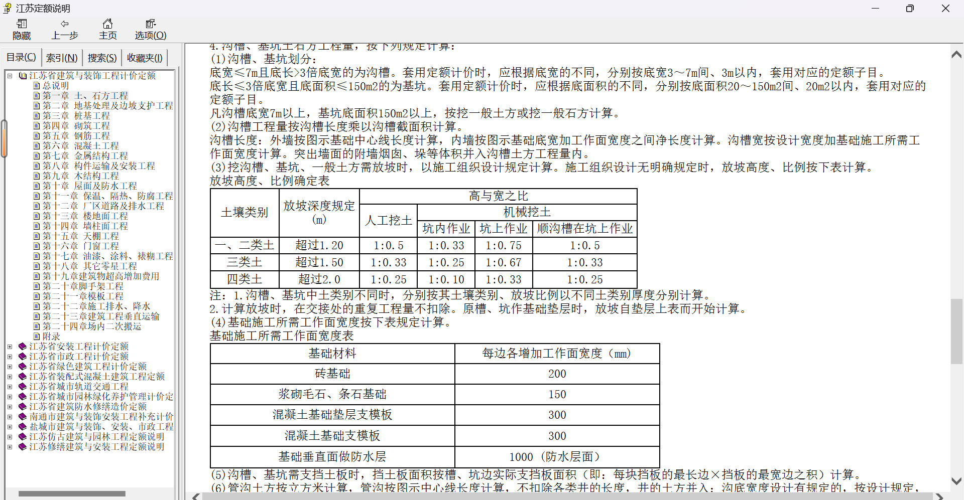Expand the 江苏省市政工程计价定额 node
Screen dimensions: 964x500
(10, 357)
